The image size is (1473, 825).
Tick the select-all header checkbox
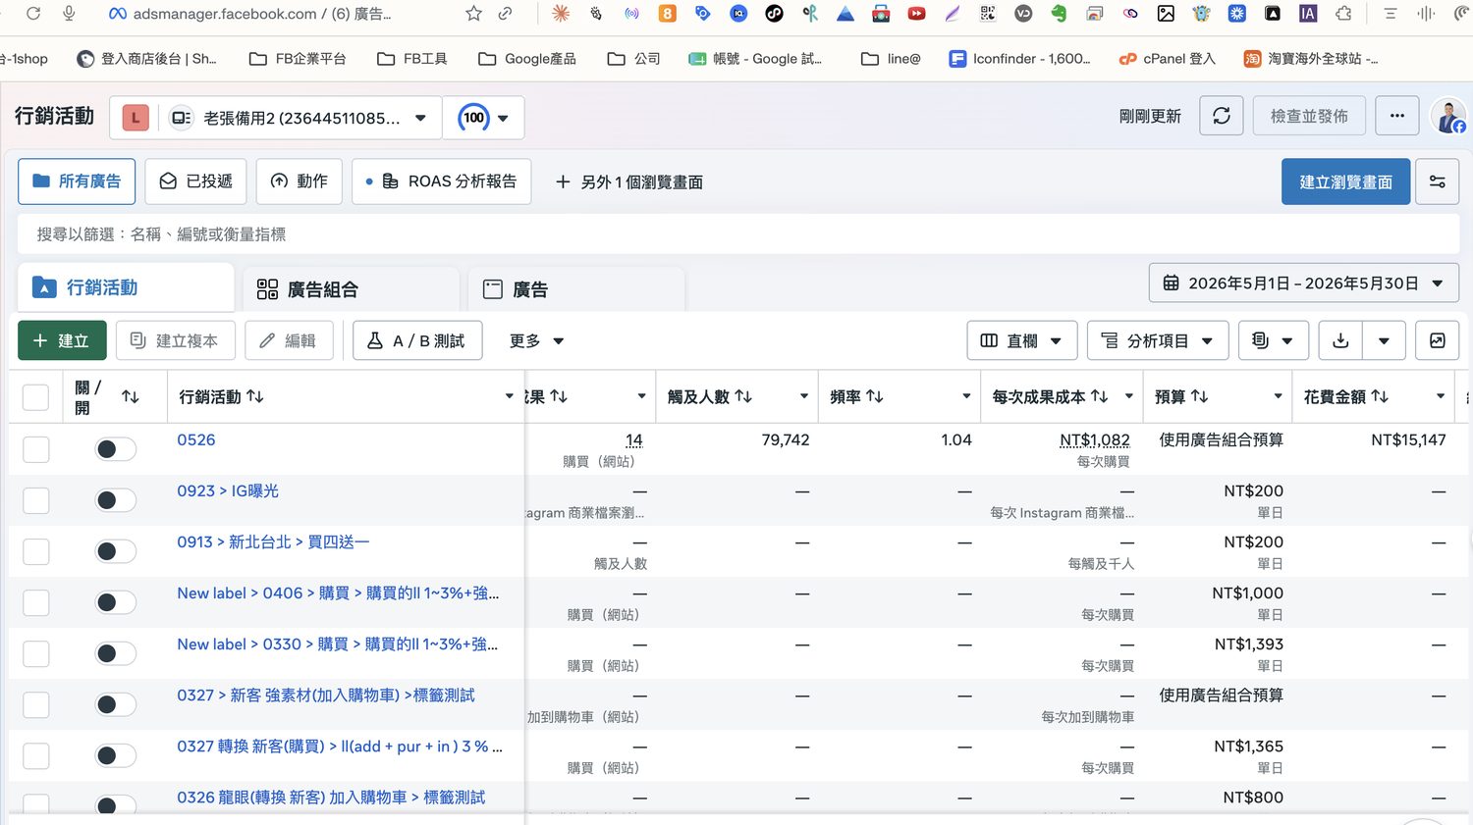[35, 397]
